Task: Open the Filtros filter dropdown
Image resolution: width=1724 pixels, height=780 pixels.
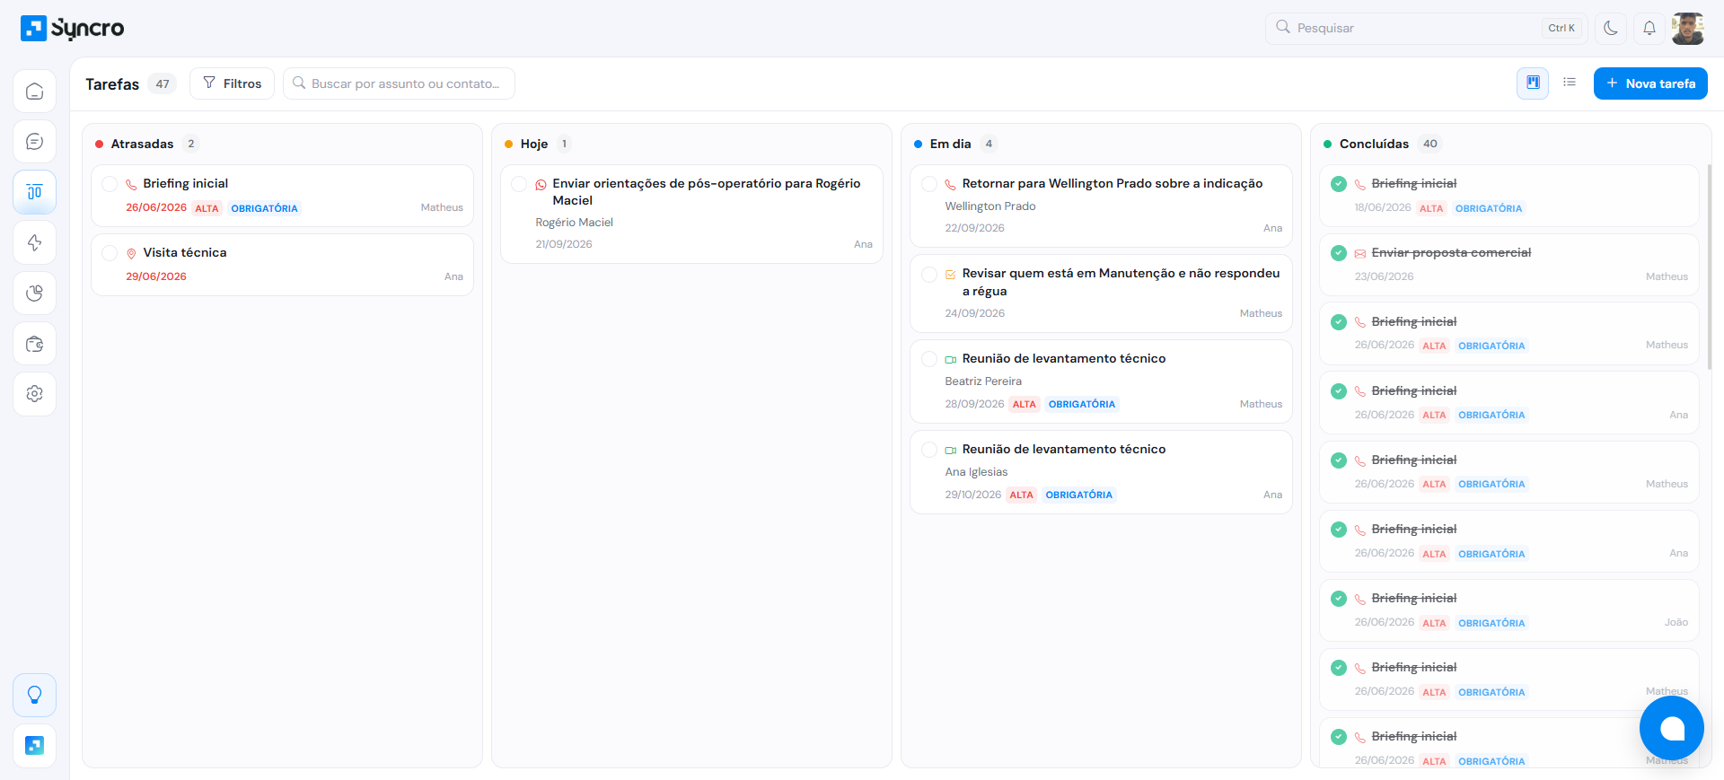Action: 233,83
